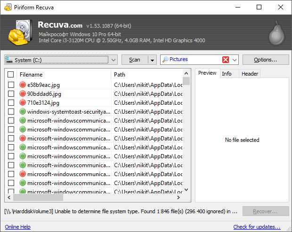Check the windows-systemtoast-securitya row box
This screenshot has height=232, width=292.
pos(11,111)
